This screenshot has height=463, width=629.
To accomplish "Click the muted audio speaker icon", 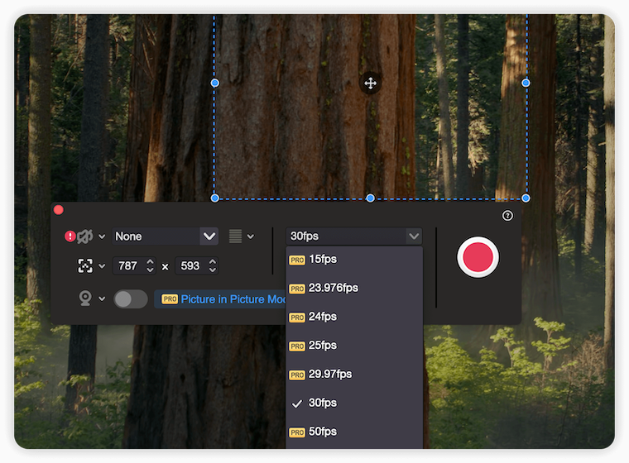I will 84,236.
